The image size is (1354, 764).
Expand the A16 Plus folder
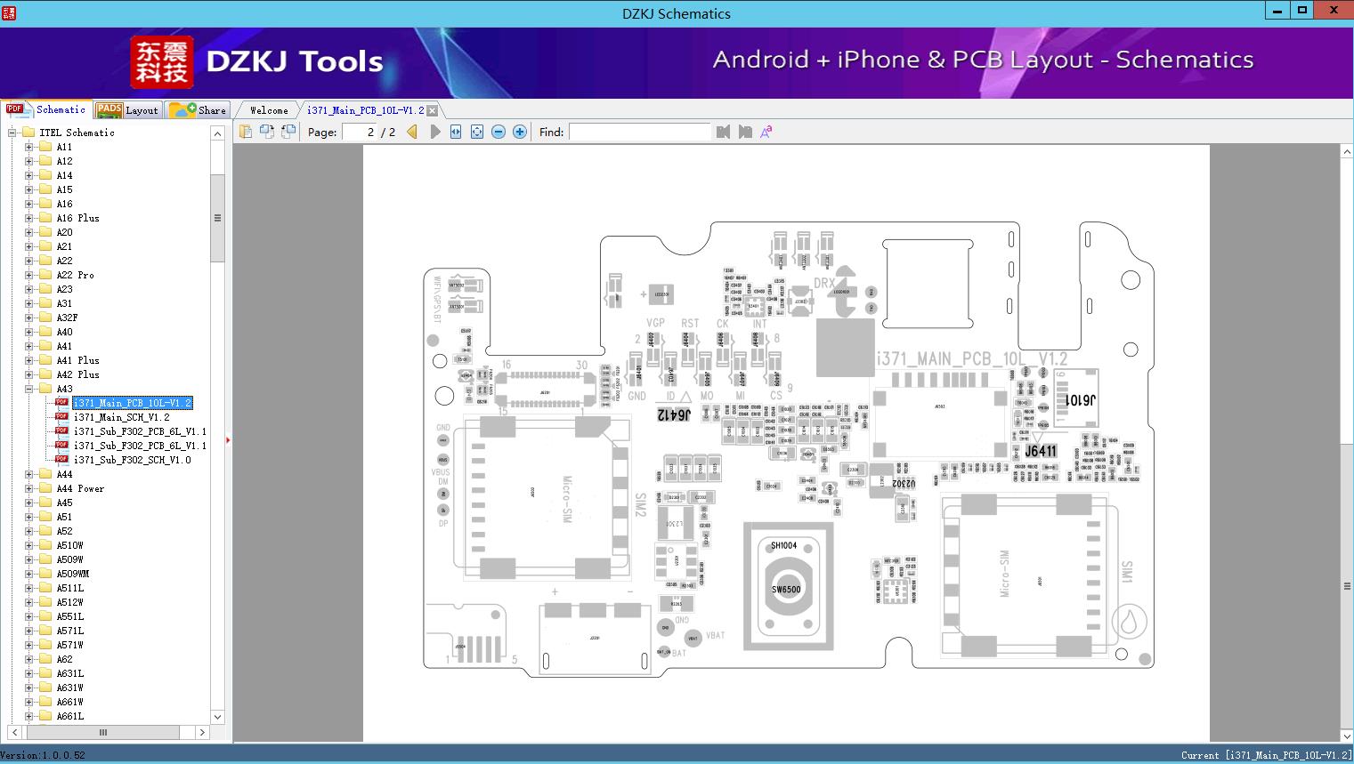pyautogui.click(x=28, y=218)
